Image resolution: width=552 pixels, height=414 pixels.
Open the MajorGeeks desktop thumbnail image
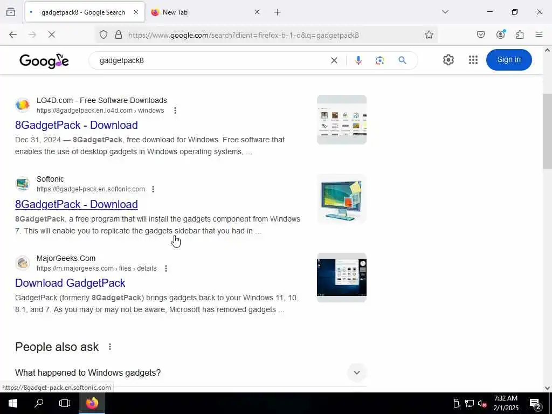(341, 278)
